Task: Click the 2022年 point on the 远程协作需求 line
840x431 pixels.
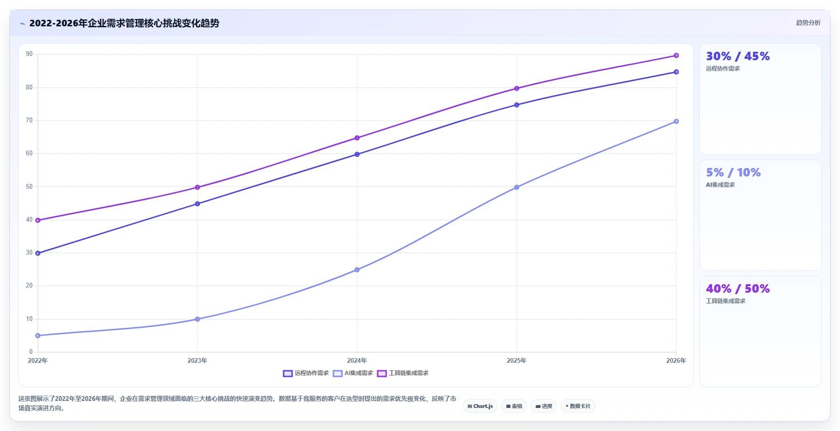Action: (38, 253)
